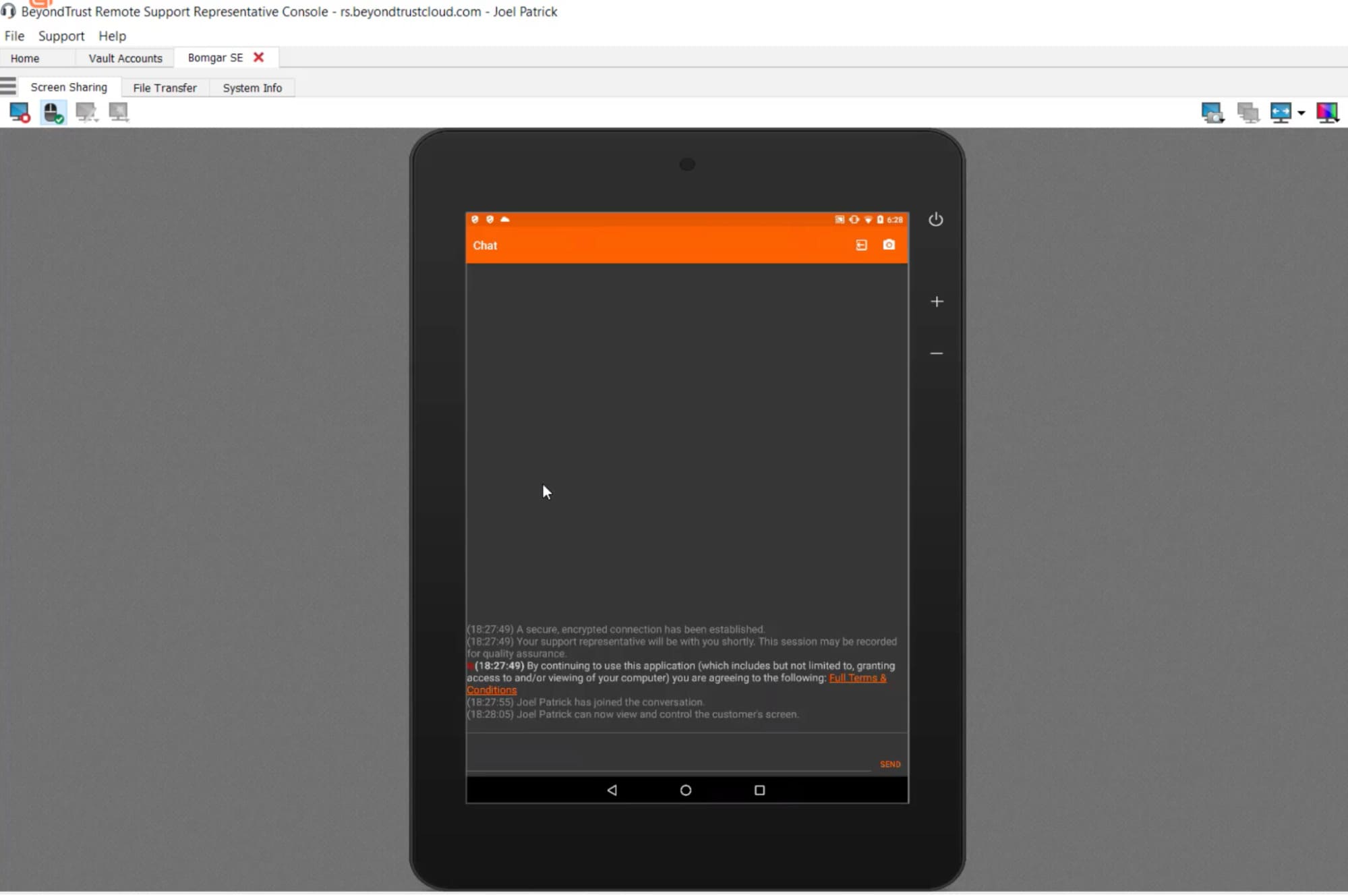Screen dimensions: 1348x895
Task: Click the Screen Sharing tab
Action: (69, 87)
